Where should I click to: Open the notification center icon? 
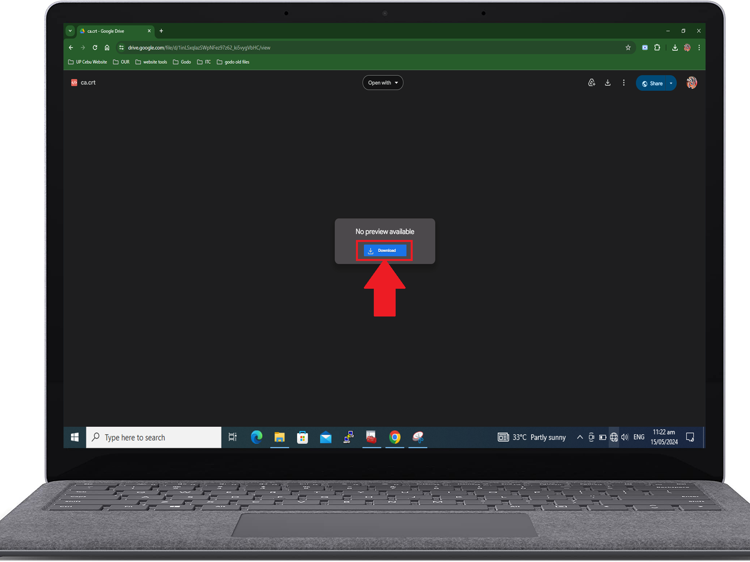tap(690, 437)
